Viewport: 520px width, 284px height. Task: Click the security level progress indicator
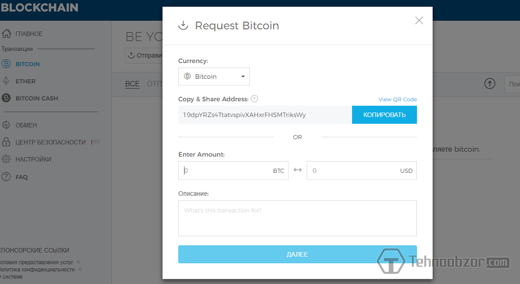tap(95, 142)
